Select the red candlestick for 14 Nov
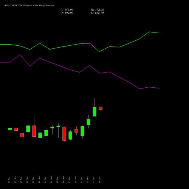This screenshot has width=189, height=189. click(x=16, y=129)
